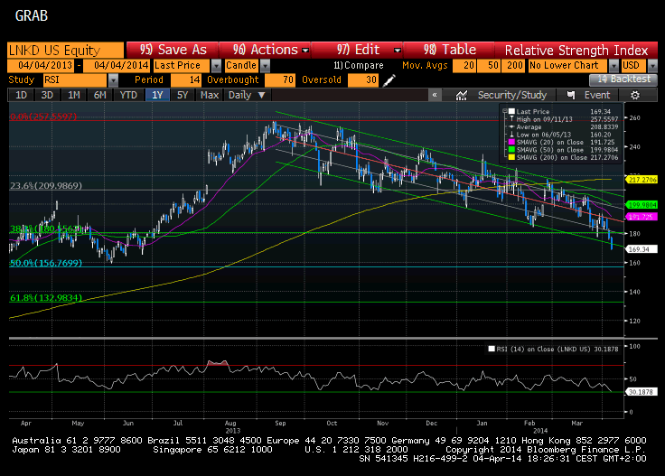Click the 30.1878 RSI axis label
The width and height of the screenshot is (665, 476).
coord(642,392)
